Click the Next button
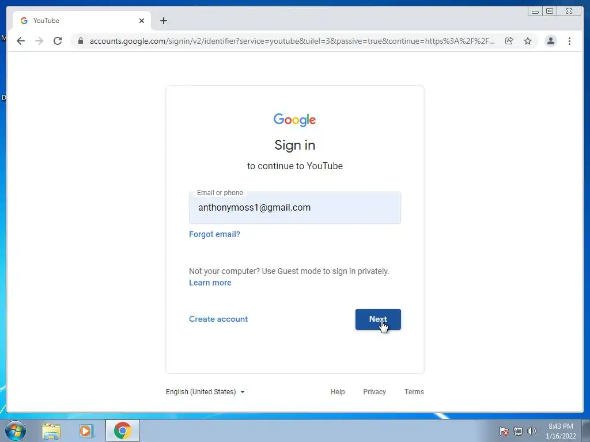The height and width of the screenshot is (442, 590). pyautogui.click(x=378, y=319)
